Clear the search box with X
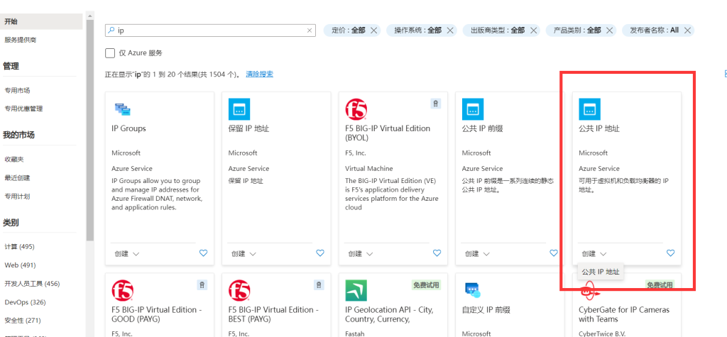This screenshot has width=727, height=337. (310, 31)
